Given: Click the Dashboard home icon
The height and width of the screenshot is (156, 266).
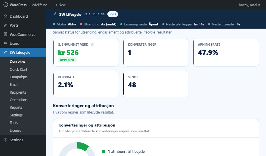Looking at the screenshot, I should [5, 16].
